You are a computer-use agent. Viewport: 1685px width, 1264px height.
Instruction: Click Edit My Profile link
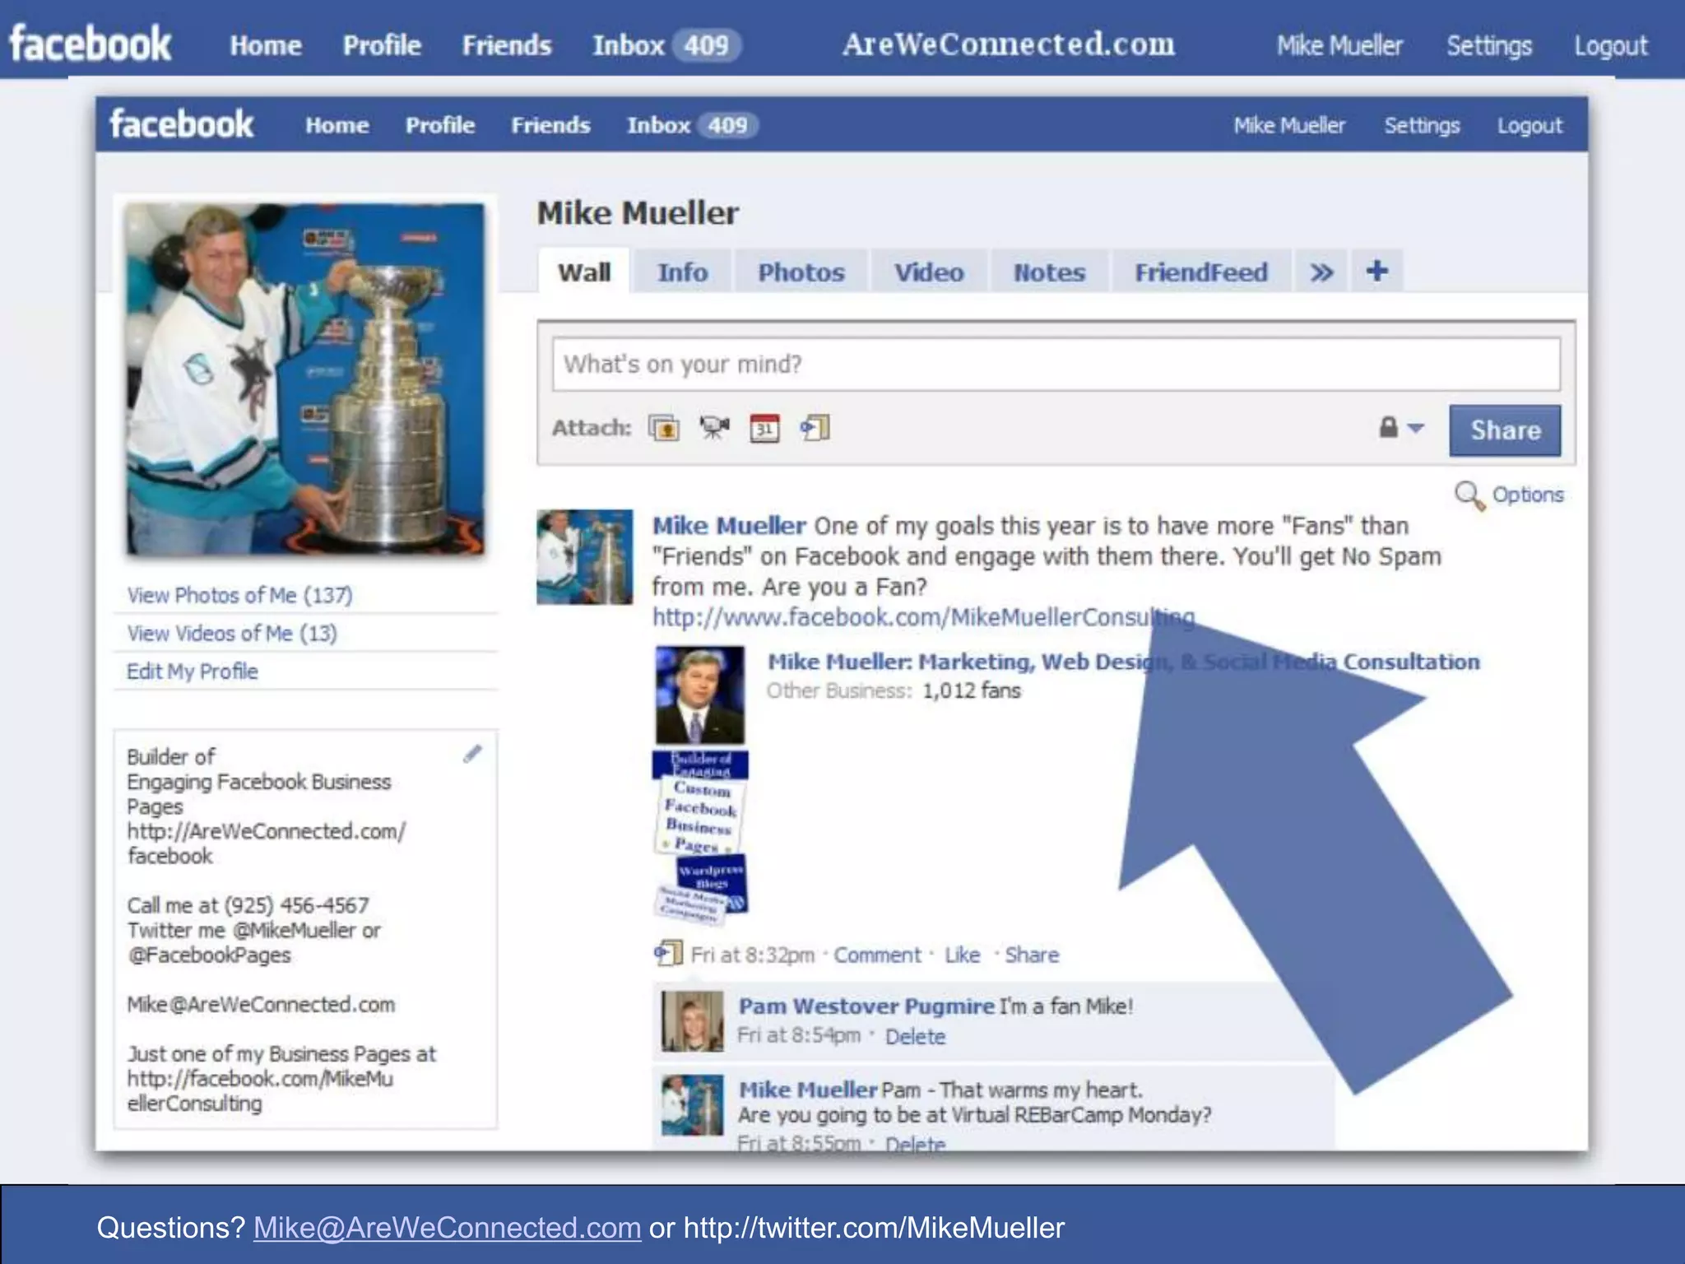pyautogui.click(x=192, y=671)
